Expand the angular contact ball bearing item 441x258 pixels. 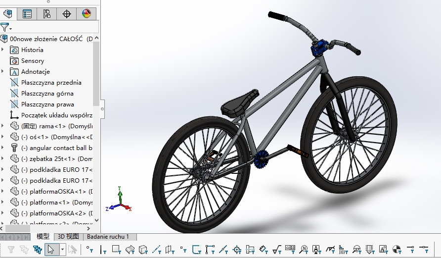[x=2, y=148]
